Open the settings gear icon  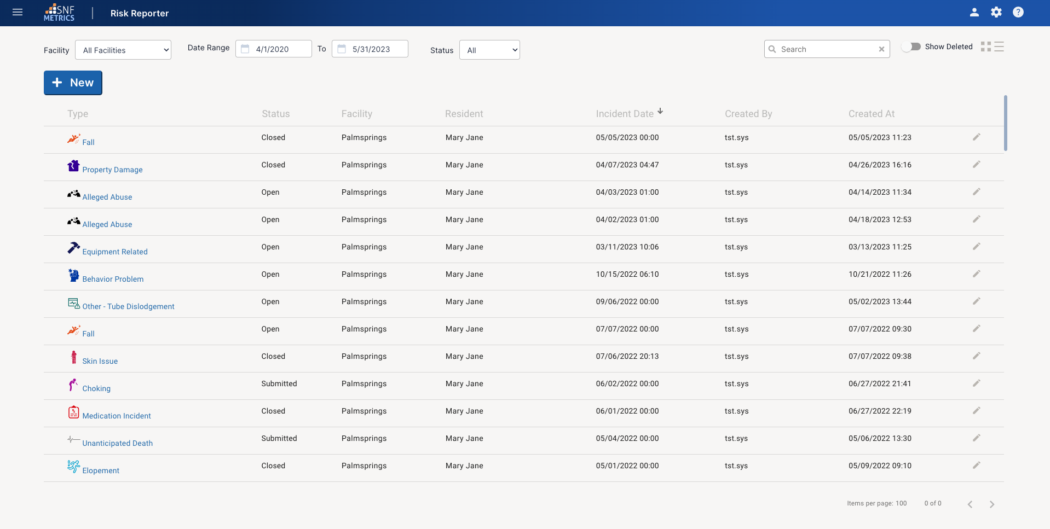(x=996, y=12)
